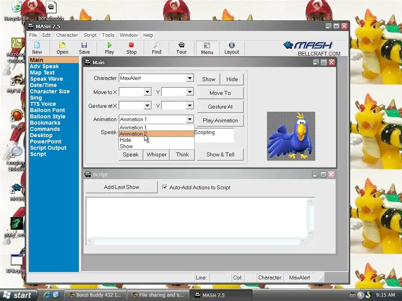402x301 pixels.
Task: Click the Outlook Express quick launch icon
Action: pos(56,295)
